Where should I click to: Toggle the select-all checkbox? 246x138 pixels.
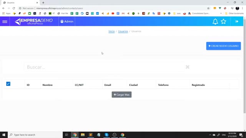[x=8, y=84]
